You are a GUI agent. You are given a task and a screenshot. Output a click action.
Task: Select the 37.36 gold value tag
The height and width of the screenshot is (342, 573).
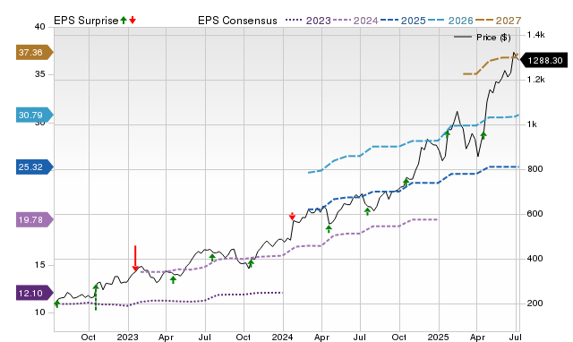(34, 52)
